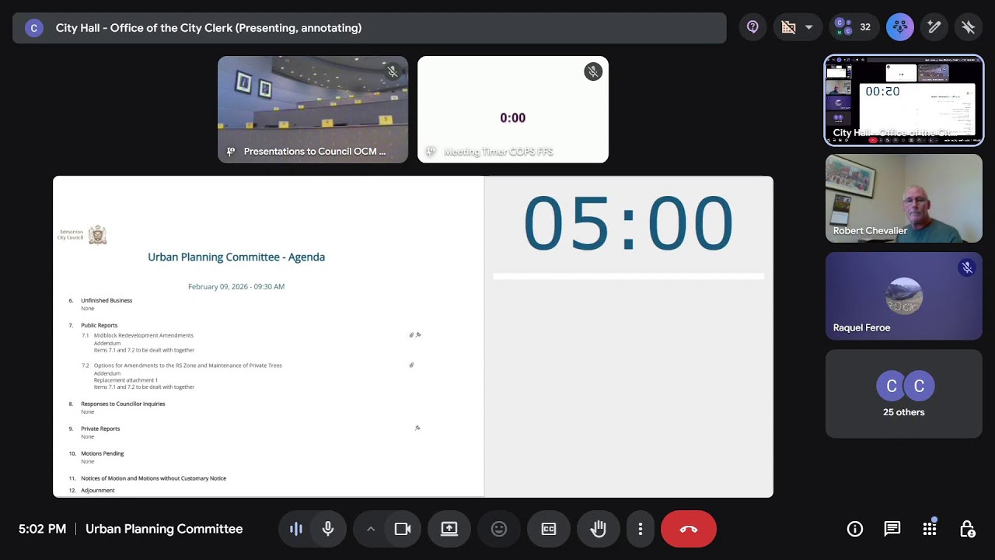995x560 pixels.
Task: Select 'Options for Amendments to the RS Zone' item
Action: tap(188, 365)
